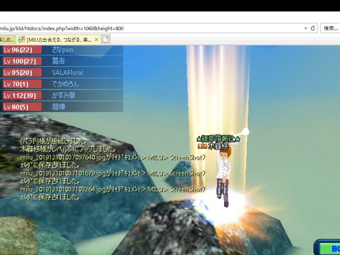
Task: Open a new blank tab
Action: 105,40
